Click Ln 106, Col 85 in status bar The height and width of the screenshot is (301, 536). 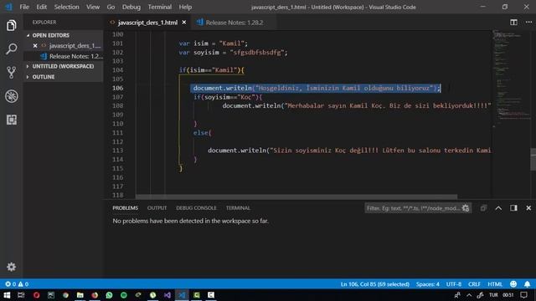374,284
